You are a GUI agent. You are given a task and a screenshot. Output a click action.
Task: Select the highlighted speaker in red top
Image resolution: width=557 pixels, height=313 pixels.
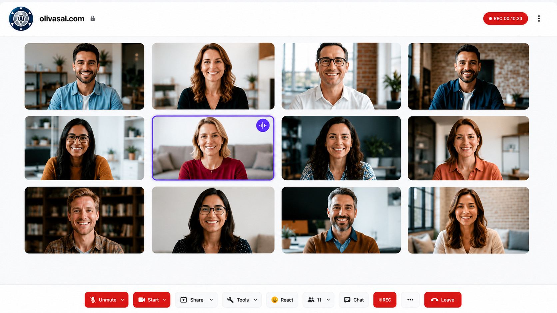[213, 148]
